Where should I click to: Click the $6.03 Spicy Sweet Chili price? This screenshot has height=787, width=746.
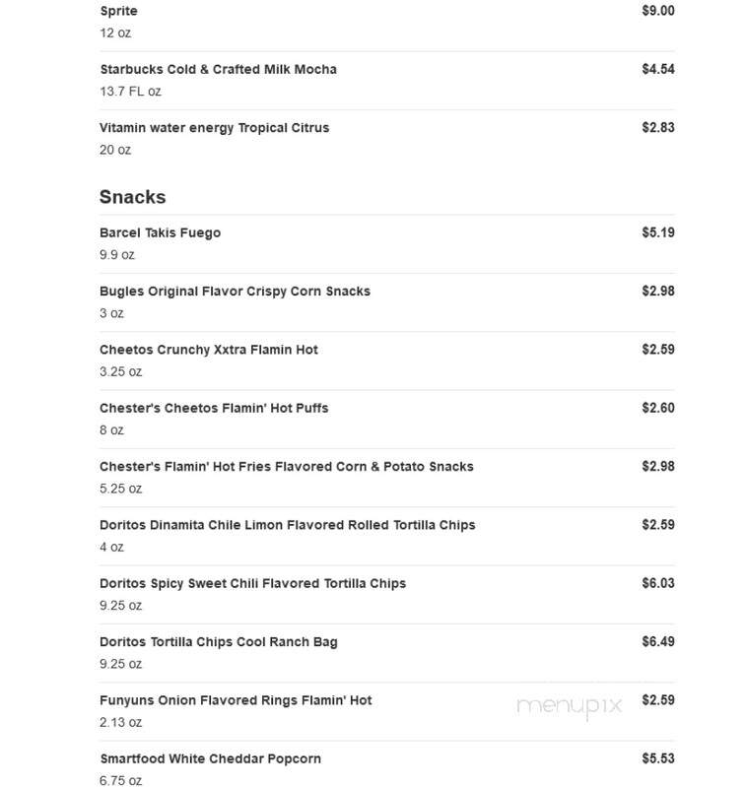click(x=658, y=583)
